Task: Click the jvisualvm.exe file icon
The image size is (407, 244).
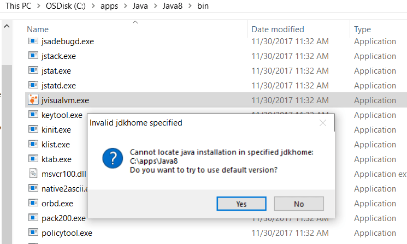Action: point(33,100)
